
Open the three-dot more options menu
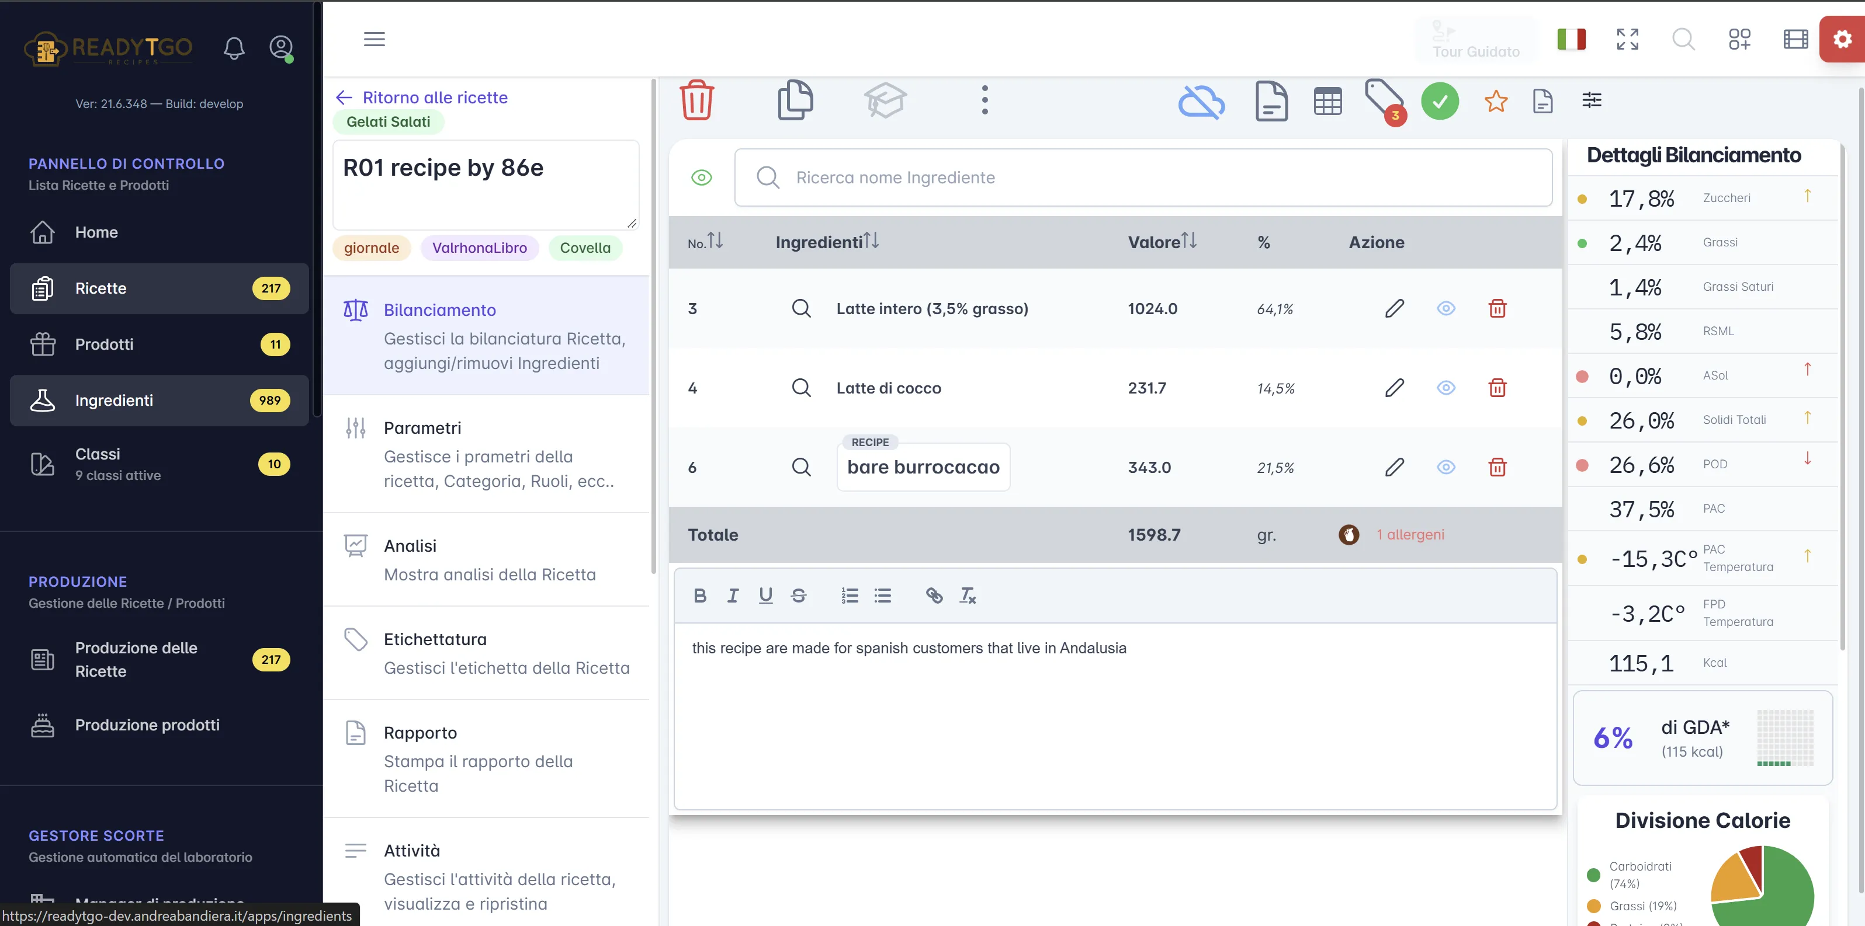coord(985,100)
